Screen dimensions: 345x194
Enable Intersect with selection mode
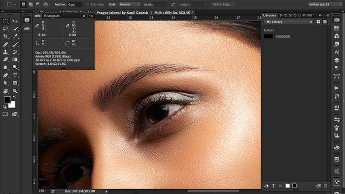pyautogui.click(x=45, y=4)
